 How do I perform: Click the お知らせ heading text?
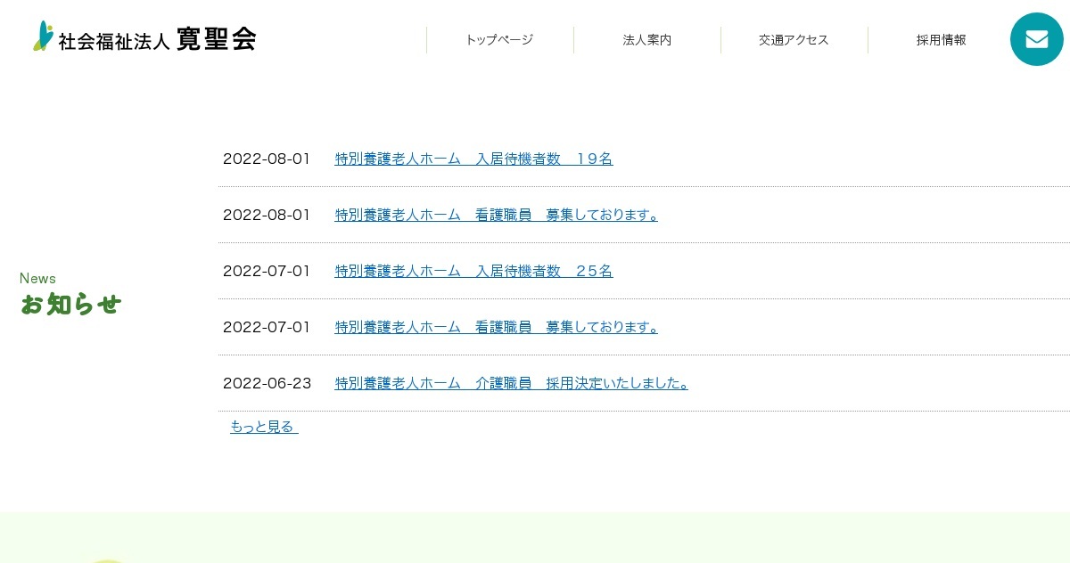click(x=70, y=305)
